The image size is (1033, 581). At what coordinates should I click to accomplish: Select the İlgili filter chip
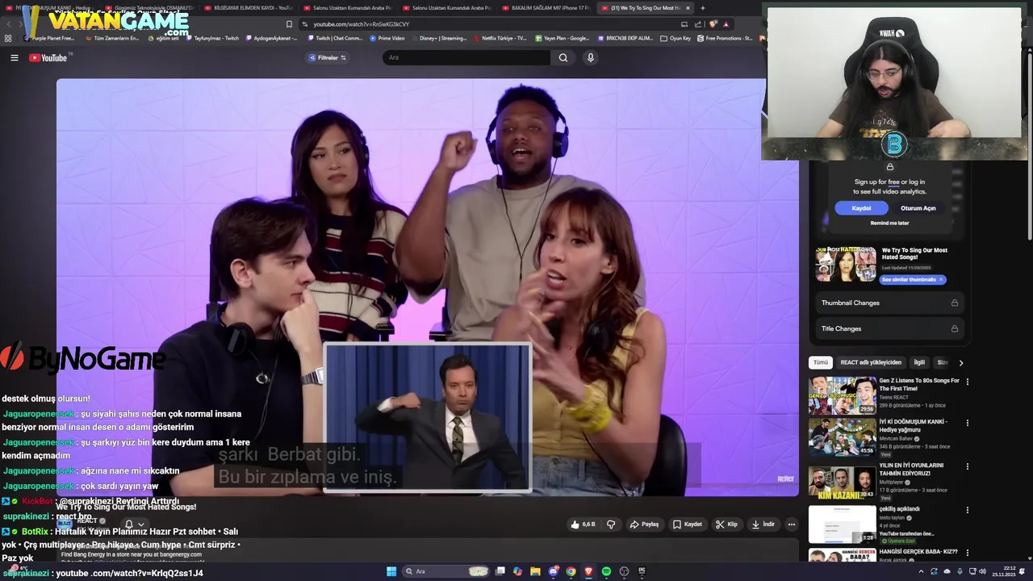click(919, 363)
